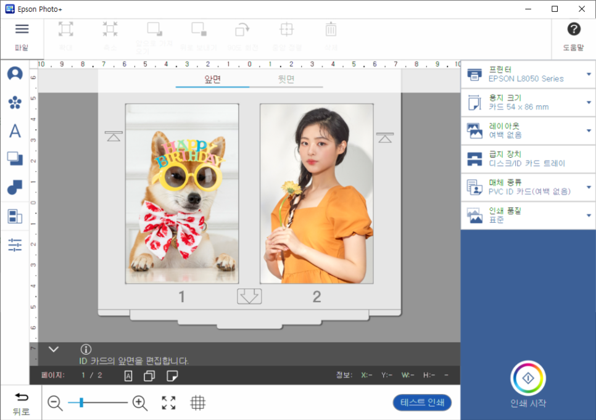Screen dimensions: 596x420
Task: Open the 레이아웃 layout dropdown
Action: (x=528, y=131)
